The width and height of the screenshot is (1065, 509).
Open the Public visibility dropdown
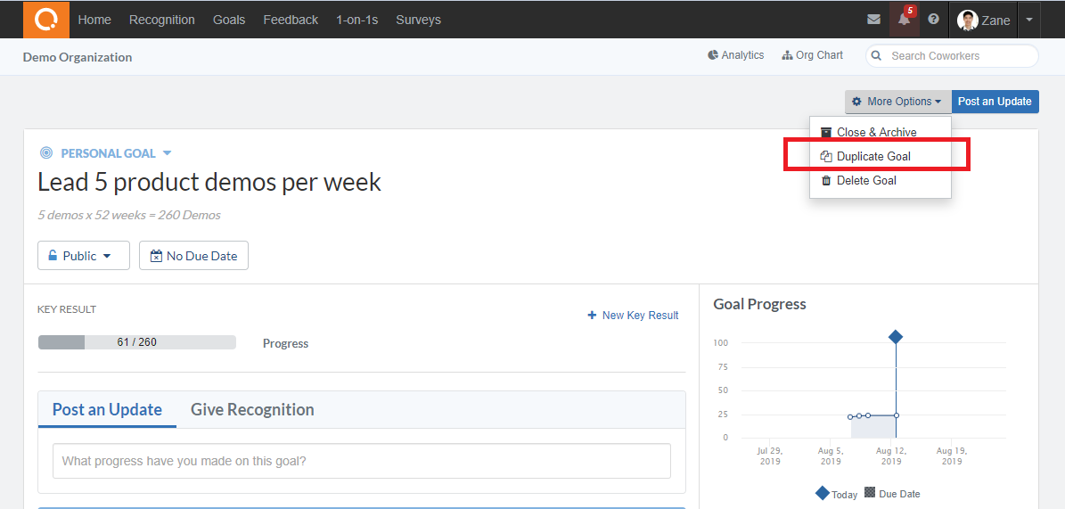(84, 256)
